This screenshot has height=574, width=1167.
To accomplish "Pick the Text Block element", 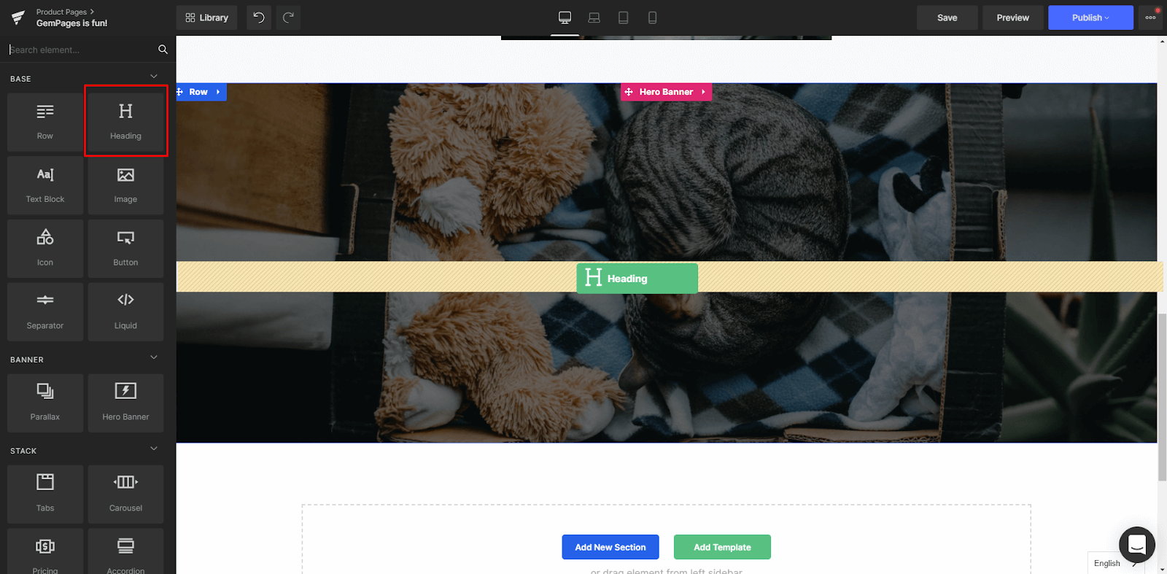I will point(45,185).
